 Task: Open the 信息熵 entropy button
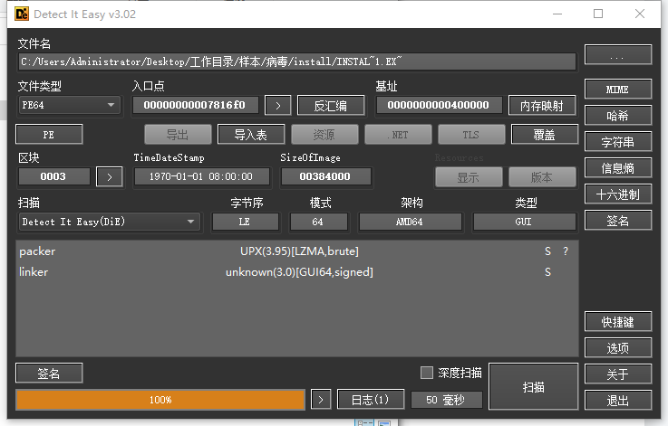pyautogui.click(x=618, y=168)
